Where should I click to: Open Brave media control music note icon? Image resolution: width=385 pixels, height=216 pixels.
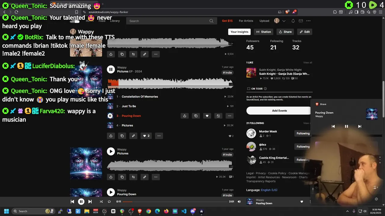tap(351, 12)
